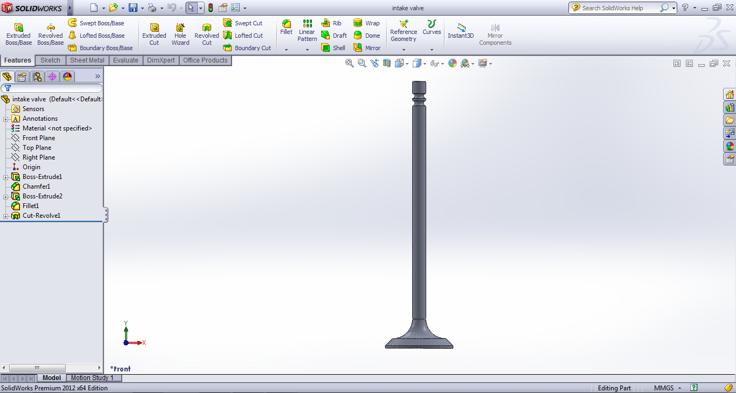This screenshot has width=736, height=393.
Task: Click the Save icon
Action: [x=133, y=8]
